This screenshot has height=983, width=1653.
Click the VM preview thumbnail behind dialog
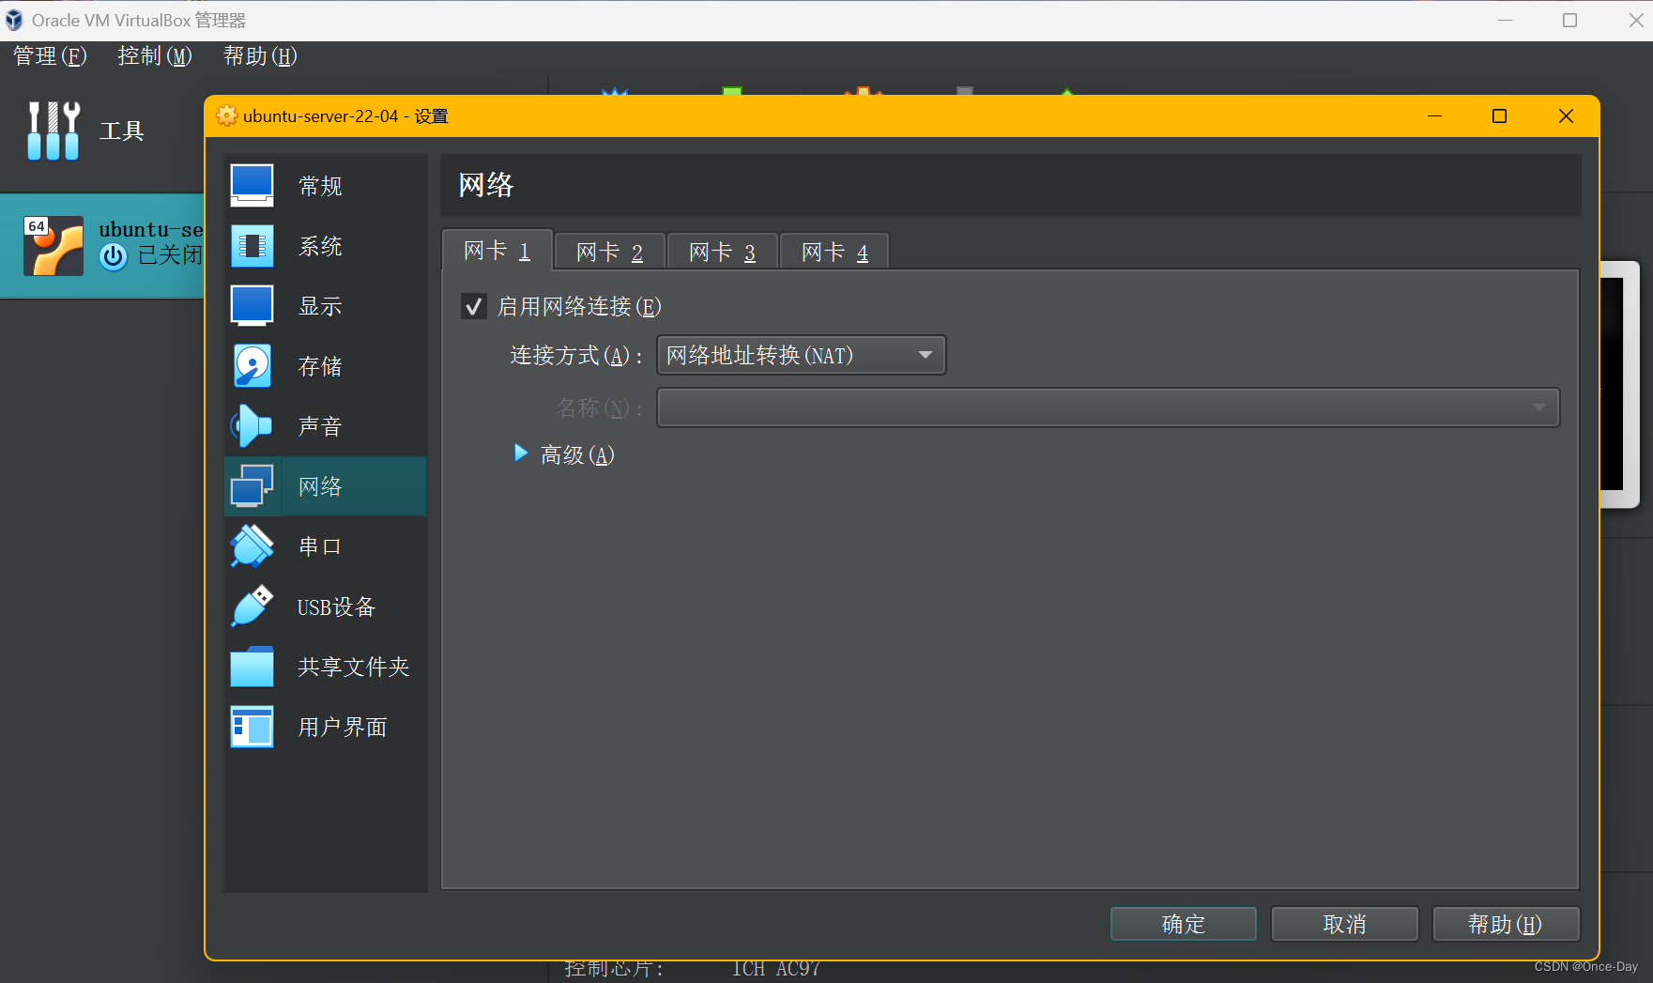[1620, 385]
